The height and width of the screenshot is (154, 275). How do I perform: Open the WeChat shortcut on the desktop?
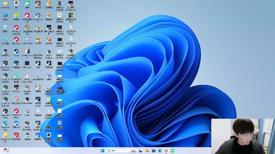point(27,4)
